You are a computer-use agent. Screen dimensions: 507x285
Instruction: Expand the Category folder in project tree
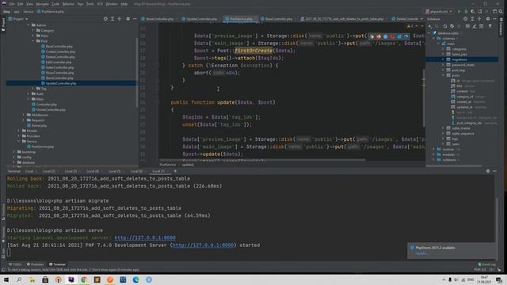33,31
